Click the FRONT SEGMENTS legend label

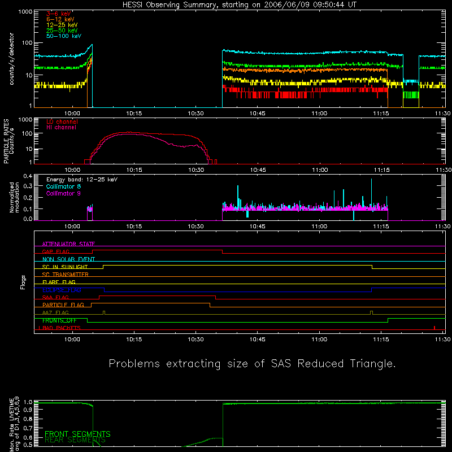tap(77, 434)
